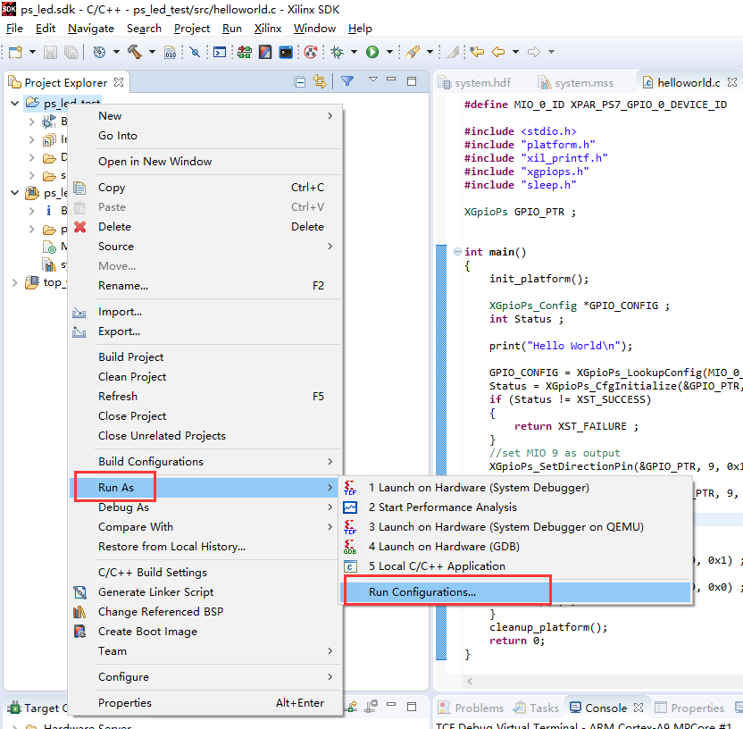Click the Back navigation yellow arrow

[x=498, y=52]
